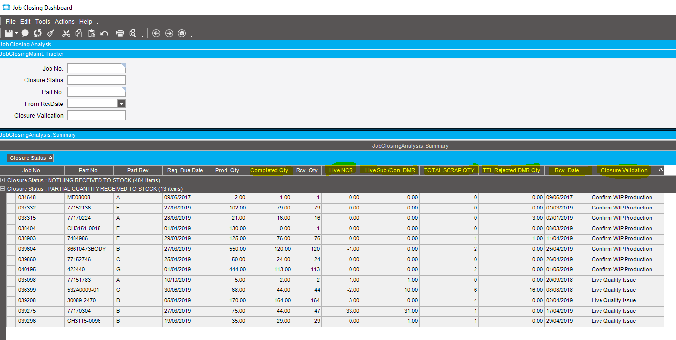Open the Tools menu
This screenshot has height=340, width=676.
pos(43,22)
